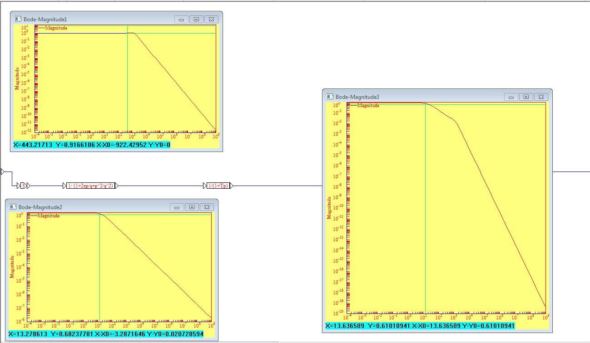Click the X=13.278613 readout in Bode-Magnitude2
Viewport: 590px width, 343px height.
(x=28, y=334)
